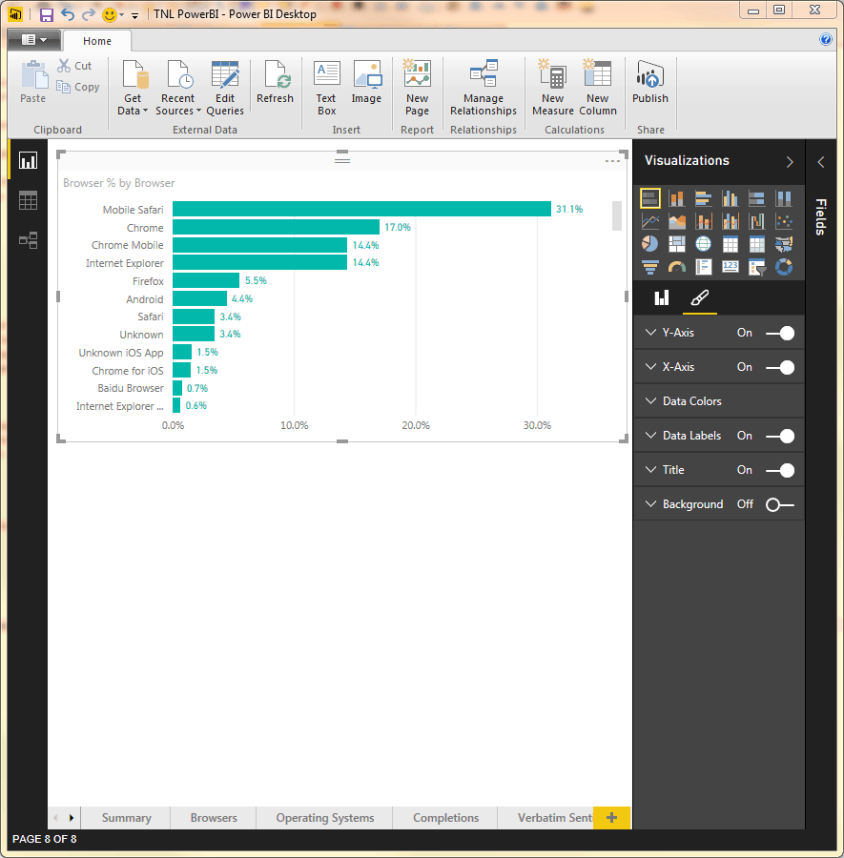Viewport: 844px width, 858px height.
Task: Add a page with yellow plus button
Action: pos(611,818)
